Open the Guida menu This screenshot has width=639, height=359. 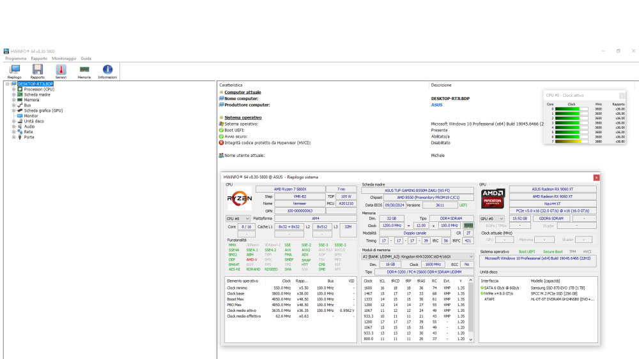(86, 59)
